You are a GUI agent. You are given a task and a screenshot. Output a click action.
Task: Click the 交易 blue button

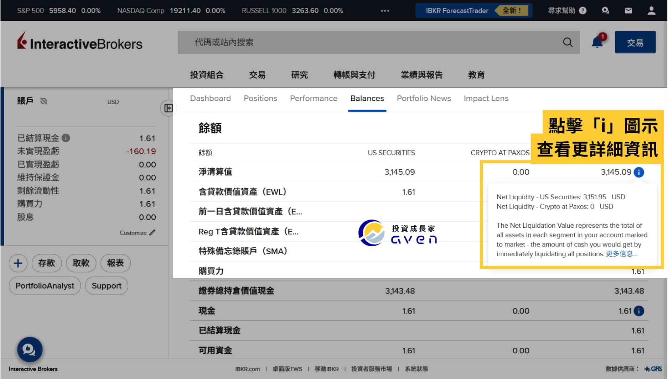click(635, 42)
